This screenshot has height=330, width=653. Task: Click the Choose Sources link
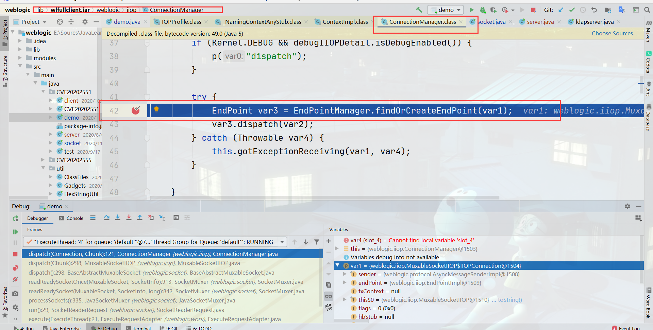(614, 33)
